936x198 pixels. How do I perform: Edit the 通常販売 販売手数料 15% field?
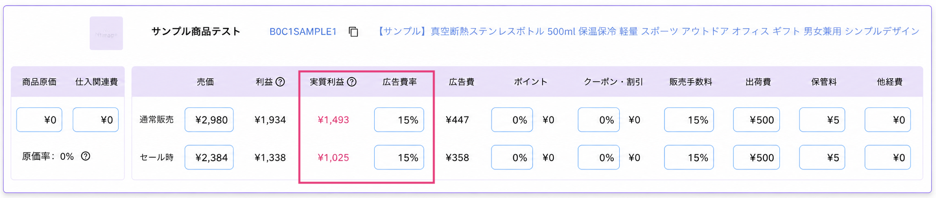[689, 120]
